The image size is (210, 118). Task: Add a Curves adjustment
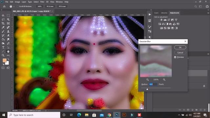coord(169,20)
